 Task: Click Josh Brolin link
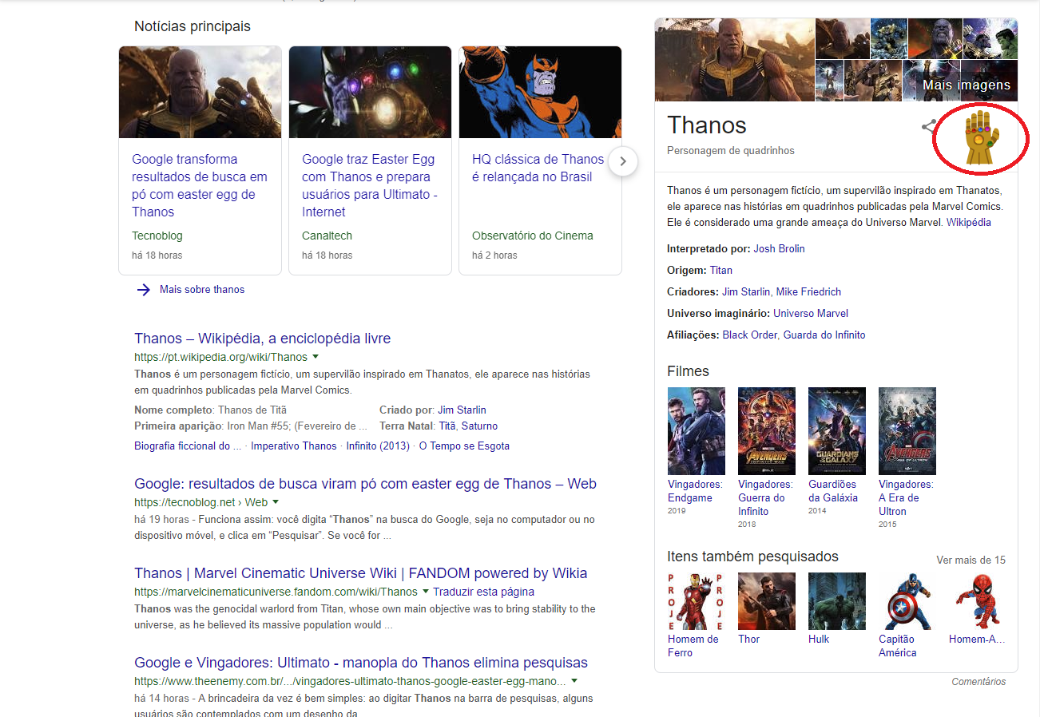(x=779, y=248)
